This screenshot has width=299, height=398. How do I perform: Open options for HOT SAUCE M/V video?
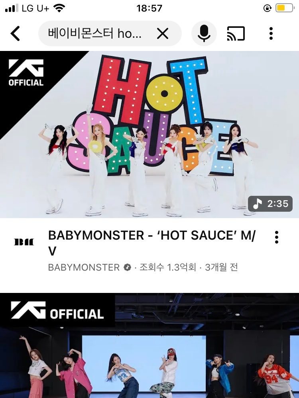tap(277, 237)
